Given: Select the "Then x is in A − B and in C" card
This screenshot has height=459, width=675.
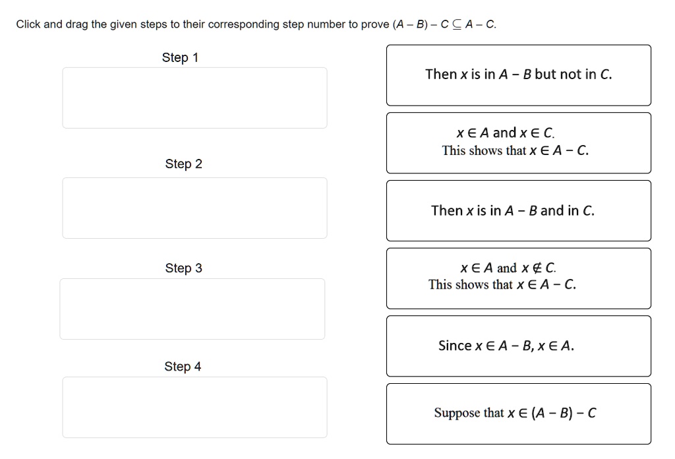Looking at the screenshot, I should tap(519, 210).
